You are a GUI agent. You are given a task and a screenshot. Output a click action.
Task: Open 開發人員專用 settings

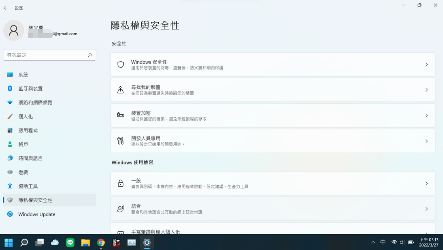273,141
